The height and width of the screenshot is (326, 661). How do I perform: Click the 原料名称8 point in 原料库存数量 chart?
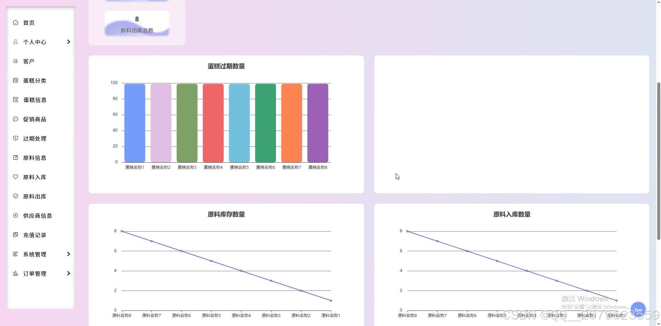[122, 231]
